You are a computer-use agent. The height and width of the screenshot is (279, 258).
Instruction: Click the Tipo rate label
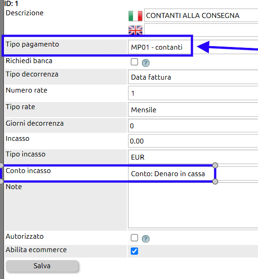20,107
